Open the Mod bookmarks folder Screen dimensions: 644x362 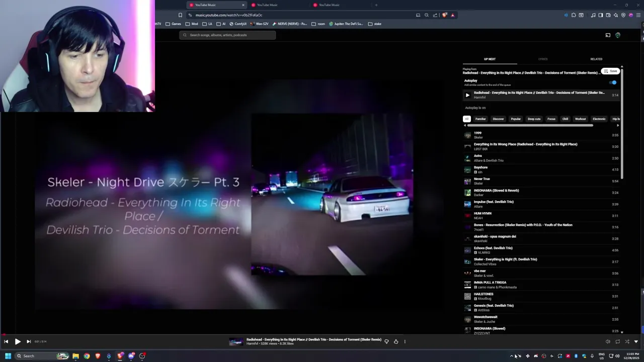coord(192,24)
